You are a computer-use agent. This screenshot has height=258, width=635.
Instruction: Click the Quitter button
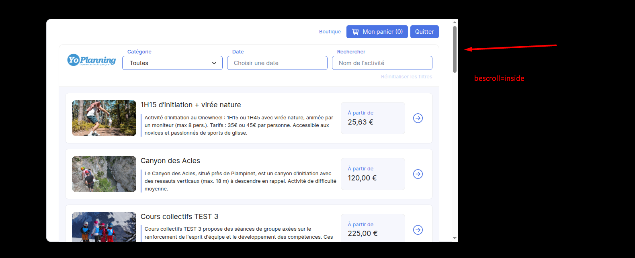pos(424,32)
